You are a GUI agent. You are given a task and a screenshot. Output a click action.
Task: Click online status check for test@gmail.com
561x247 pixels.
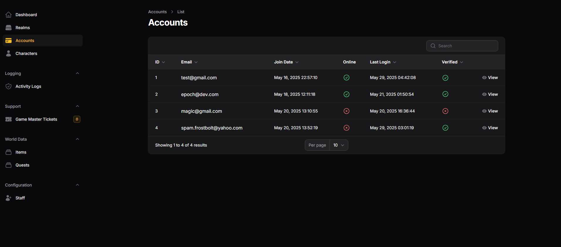coord(346,78)
